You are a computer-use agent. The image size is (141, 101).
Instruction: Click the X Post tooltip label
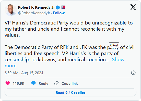pyautogui.click(x=114, y=45)
